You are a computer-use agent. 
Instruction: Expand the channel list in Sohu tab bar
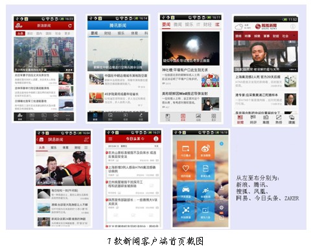point(217,25)
